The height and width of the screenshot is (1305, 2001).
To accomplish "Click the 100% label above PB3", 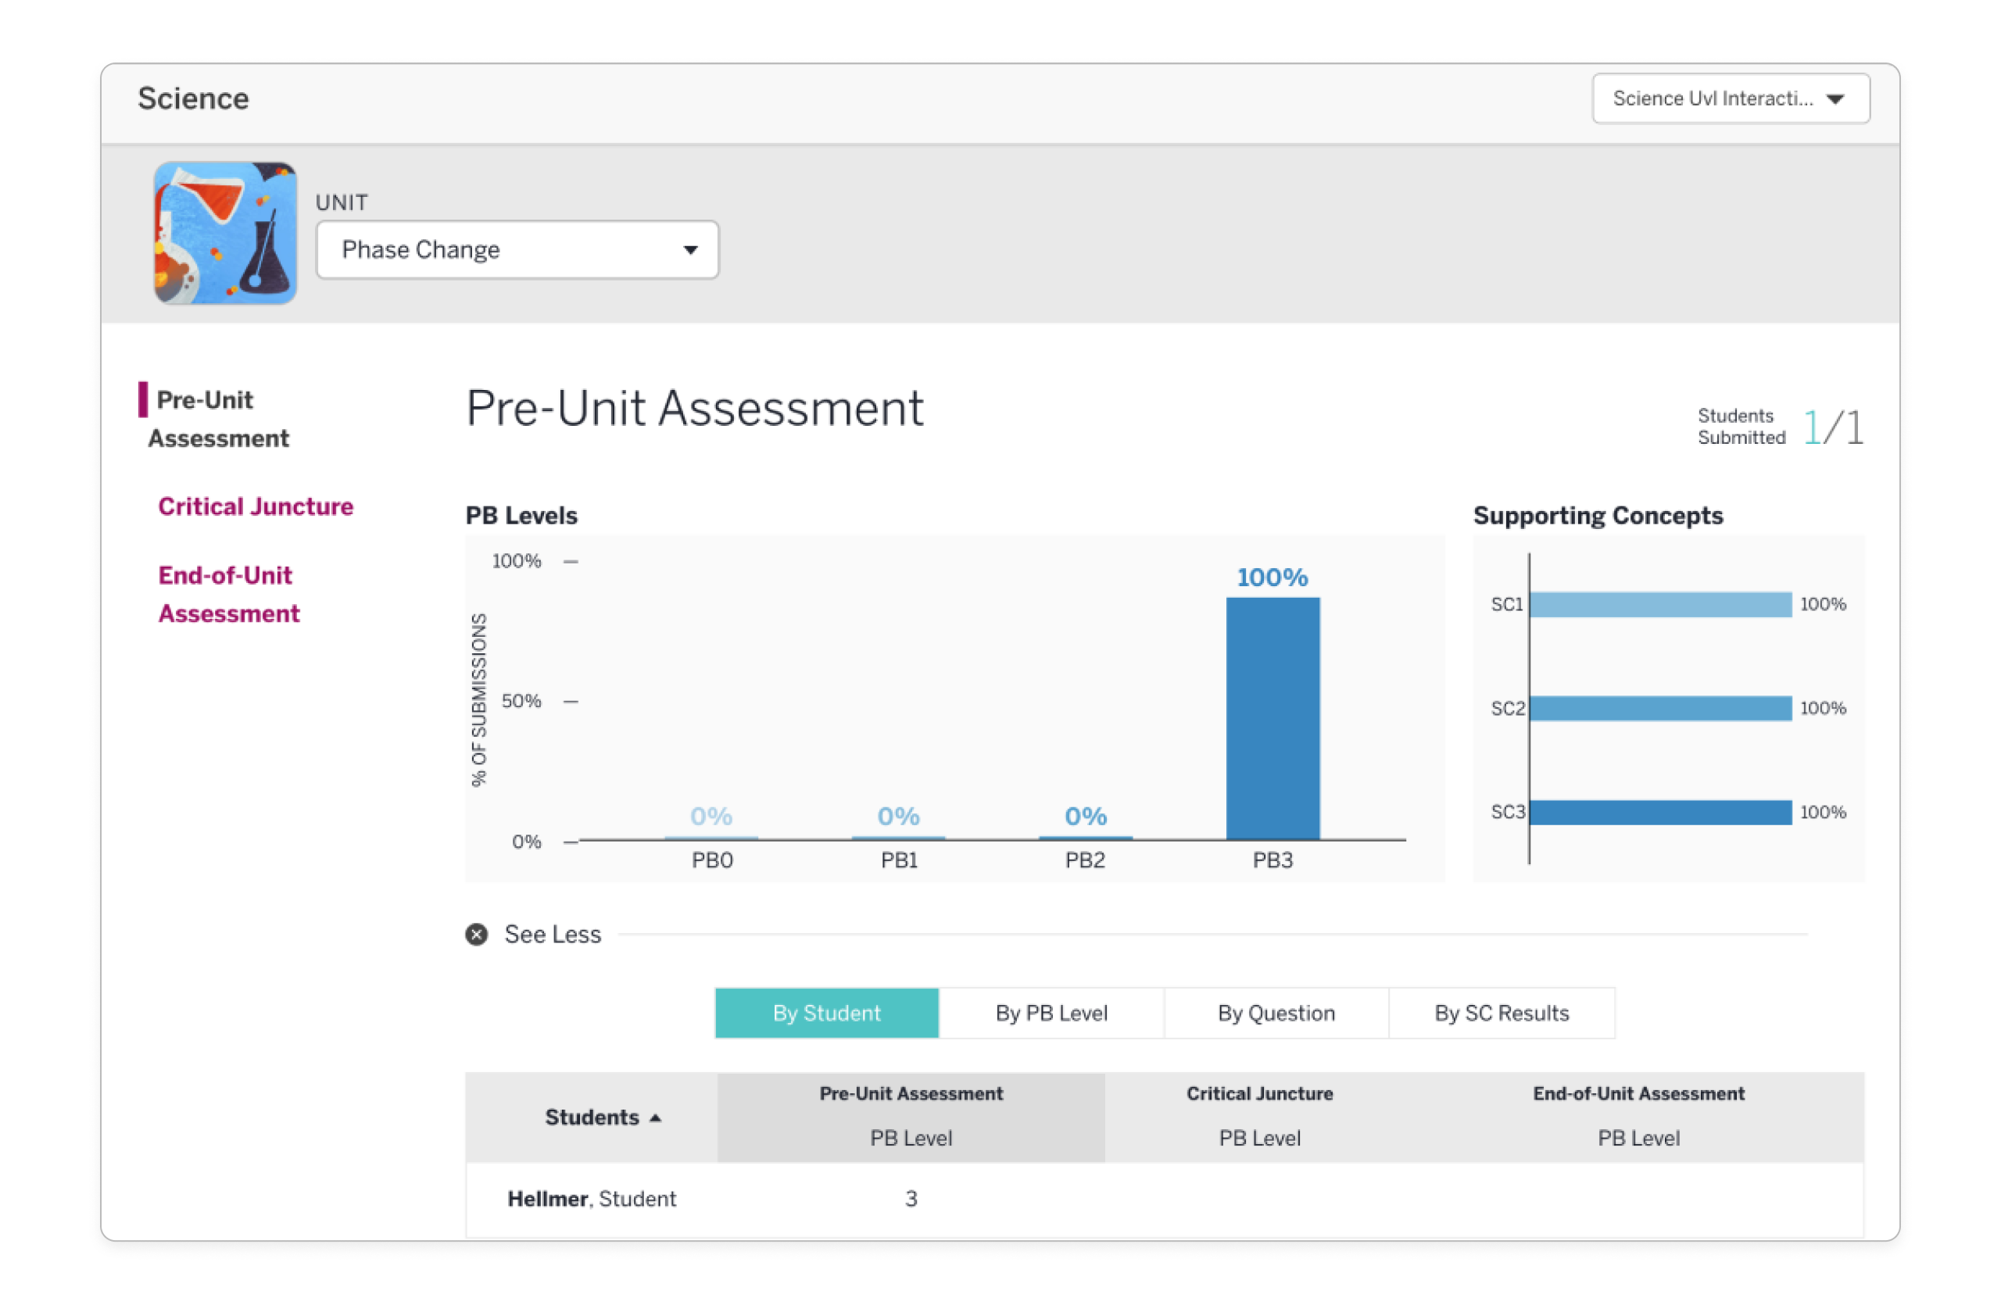I will coord(1272,577).
